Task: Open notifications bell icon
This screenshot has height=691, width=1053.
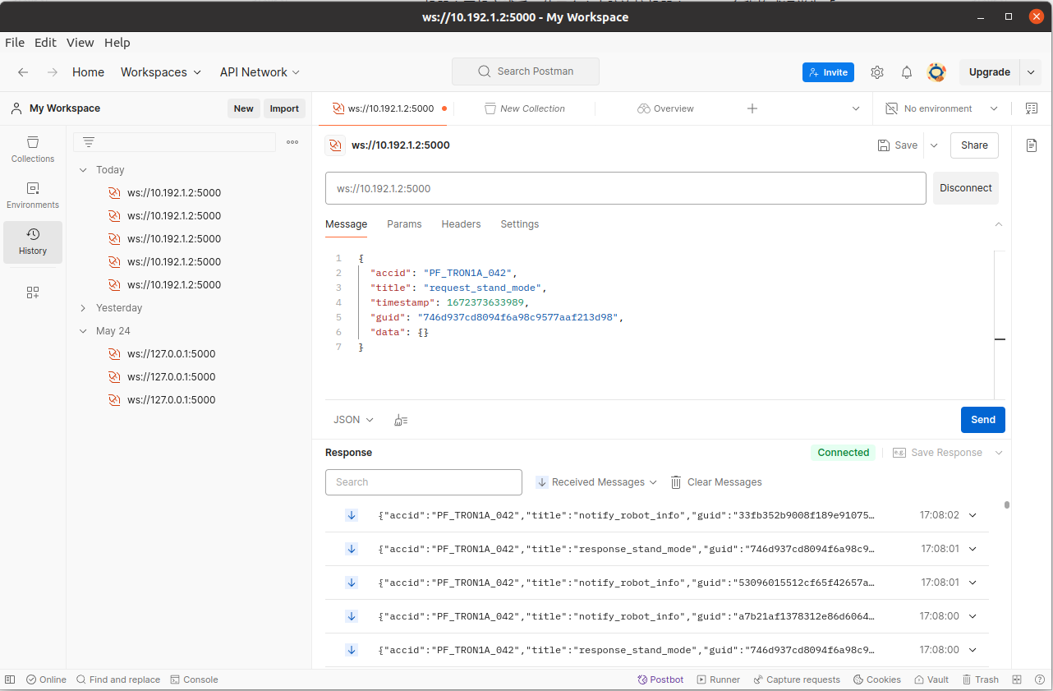Action: pyautogui.click(x=907, y=72)
